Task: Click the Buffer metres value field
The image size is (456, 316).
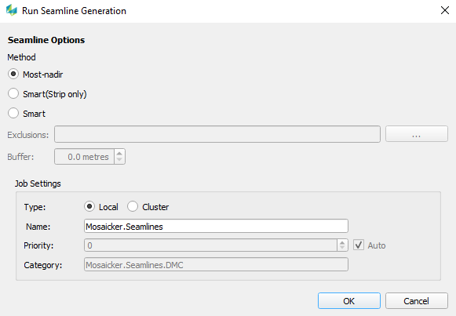Action: pyautogui.click(x=84, y=157)
